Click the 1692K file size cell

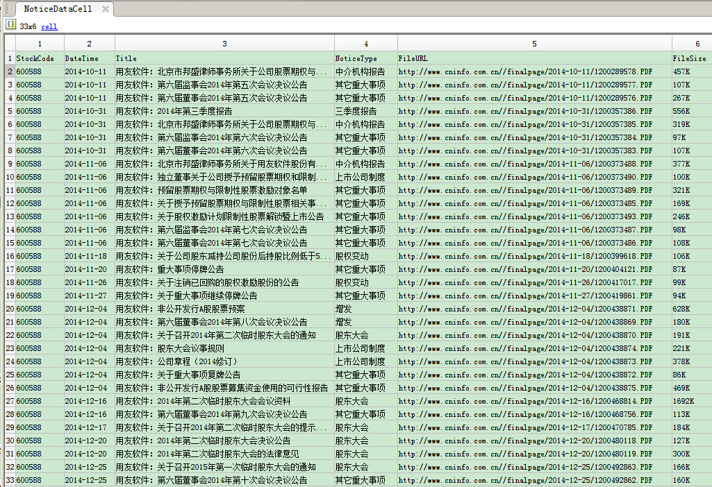[692, 401]
